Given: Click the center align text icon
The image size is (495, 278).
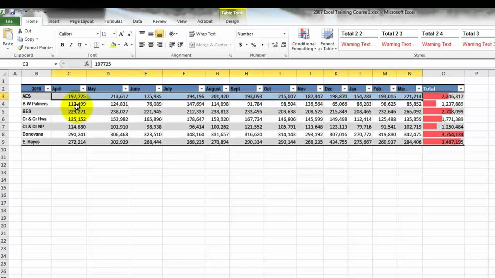Looking at the screenshot, I should click(x=151, y=45).
